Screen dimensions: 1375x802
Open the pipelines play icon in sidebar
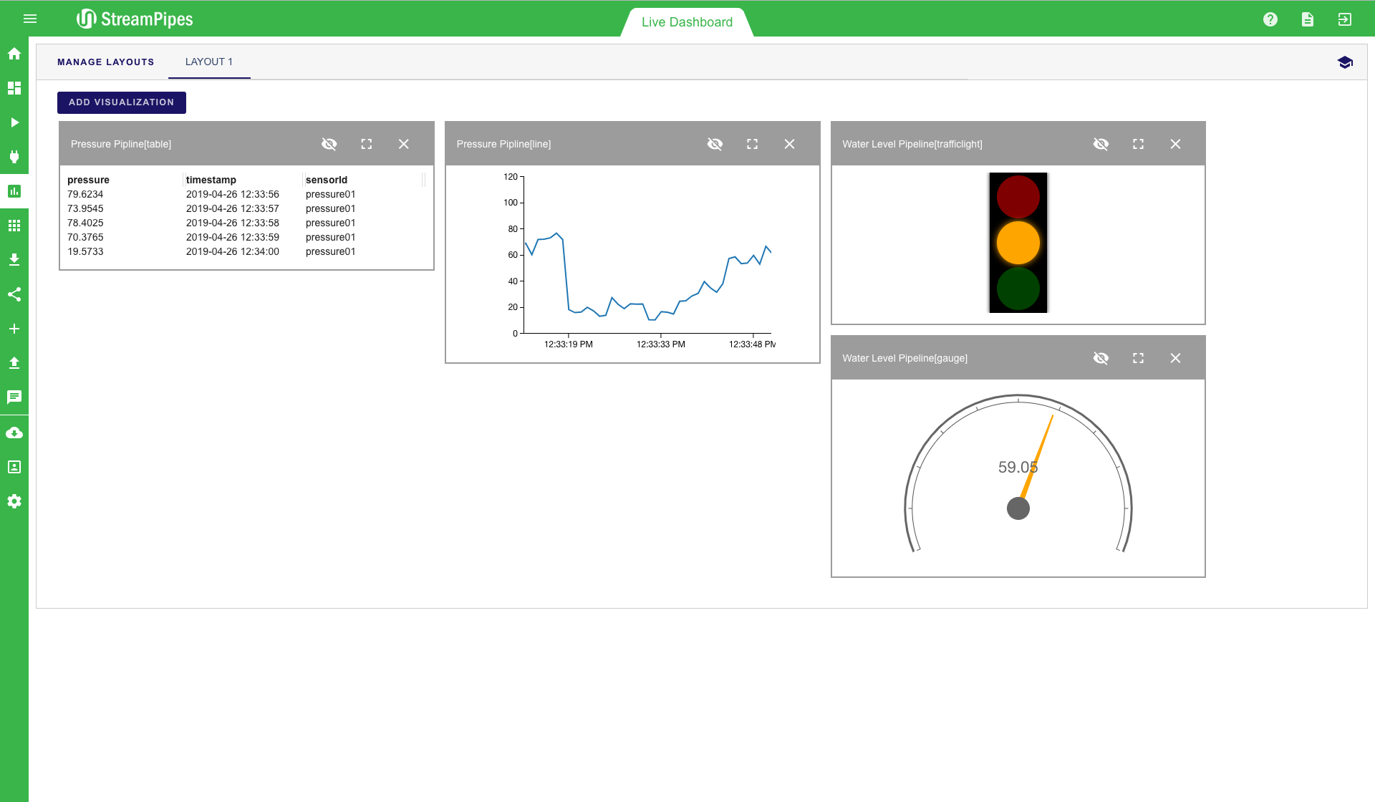(x=14, y=122)
